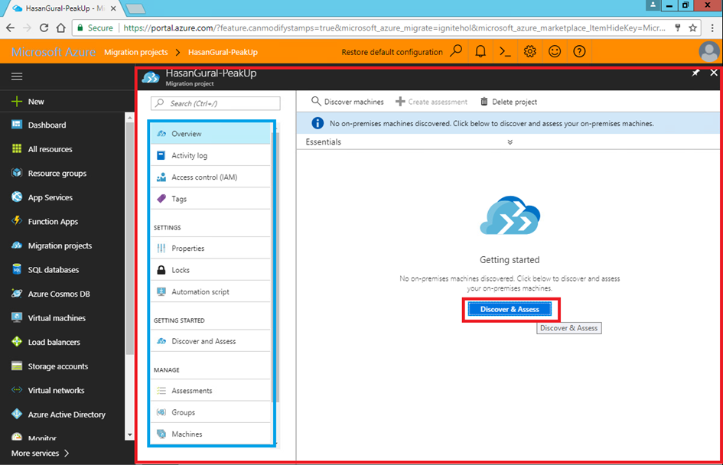Viewport: 723px width, 465px height.
Task: Click the Load balancers icon
Action: [17, 342]
